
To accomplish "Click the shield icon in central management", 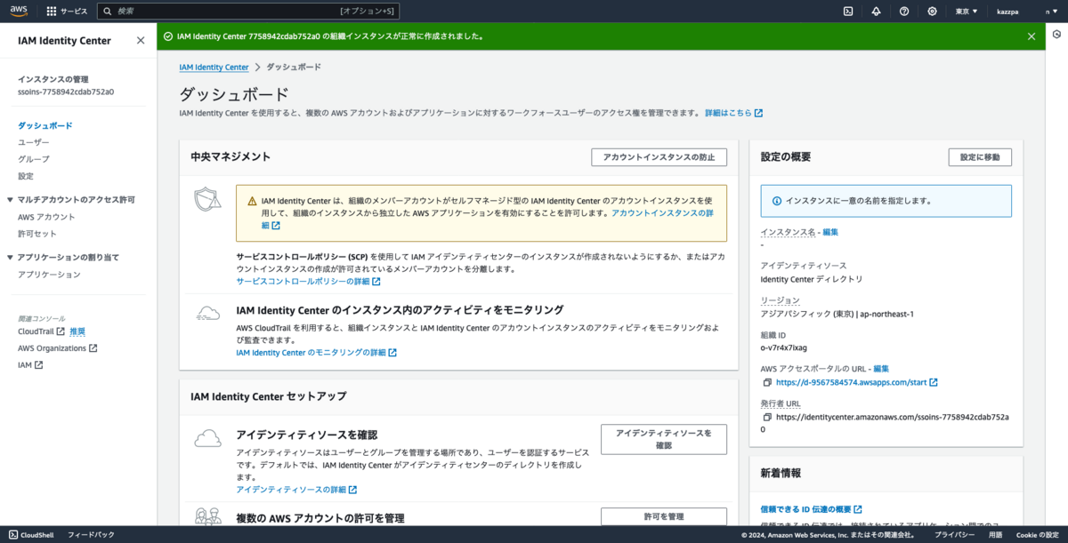I will [207, 200].
